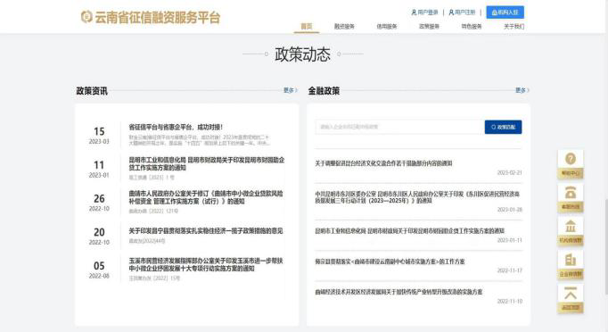The width and height of the screenshot is (608, 332).
Task: Open 玉溪市民营经济发展指挥部 article
Action: pyautogui.click(x=206, y=264)
